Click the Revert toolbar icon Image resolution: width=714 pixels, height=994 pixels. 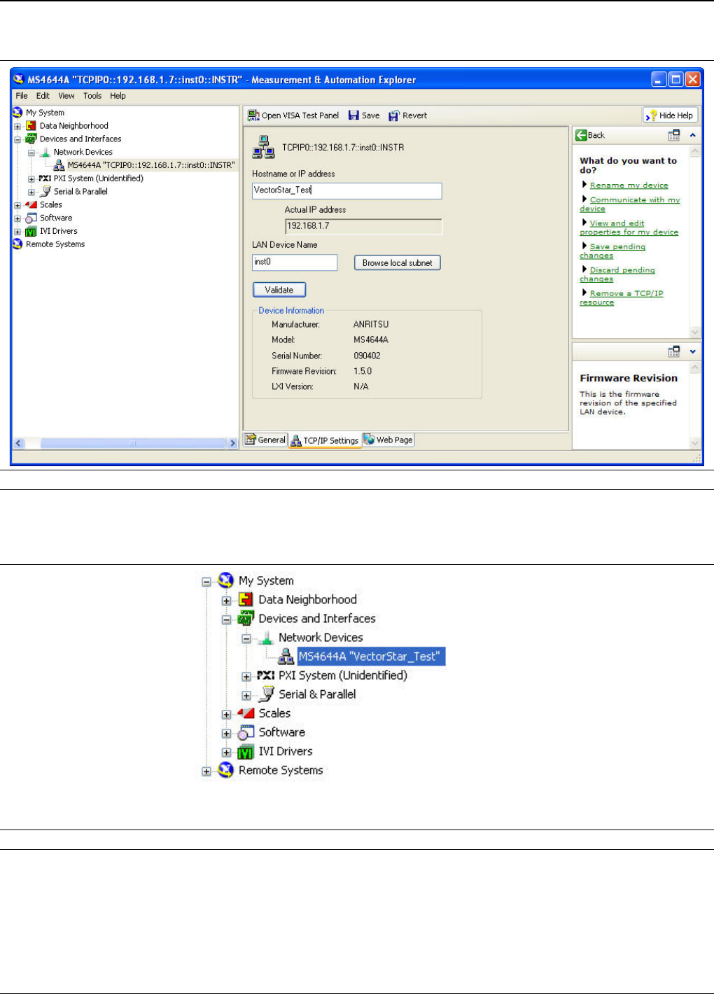394,115
